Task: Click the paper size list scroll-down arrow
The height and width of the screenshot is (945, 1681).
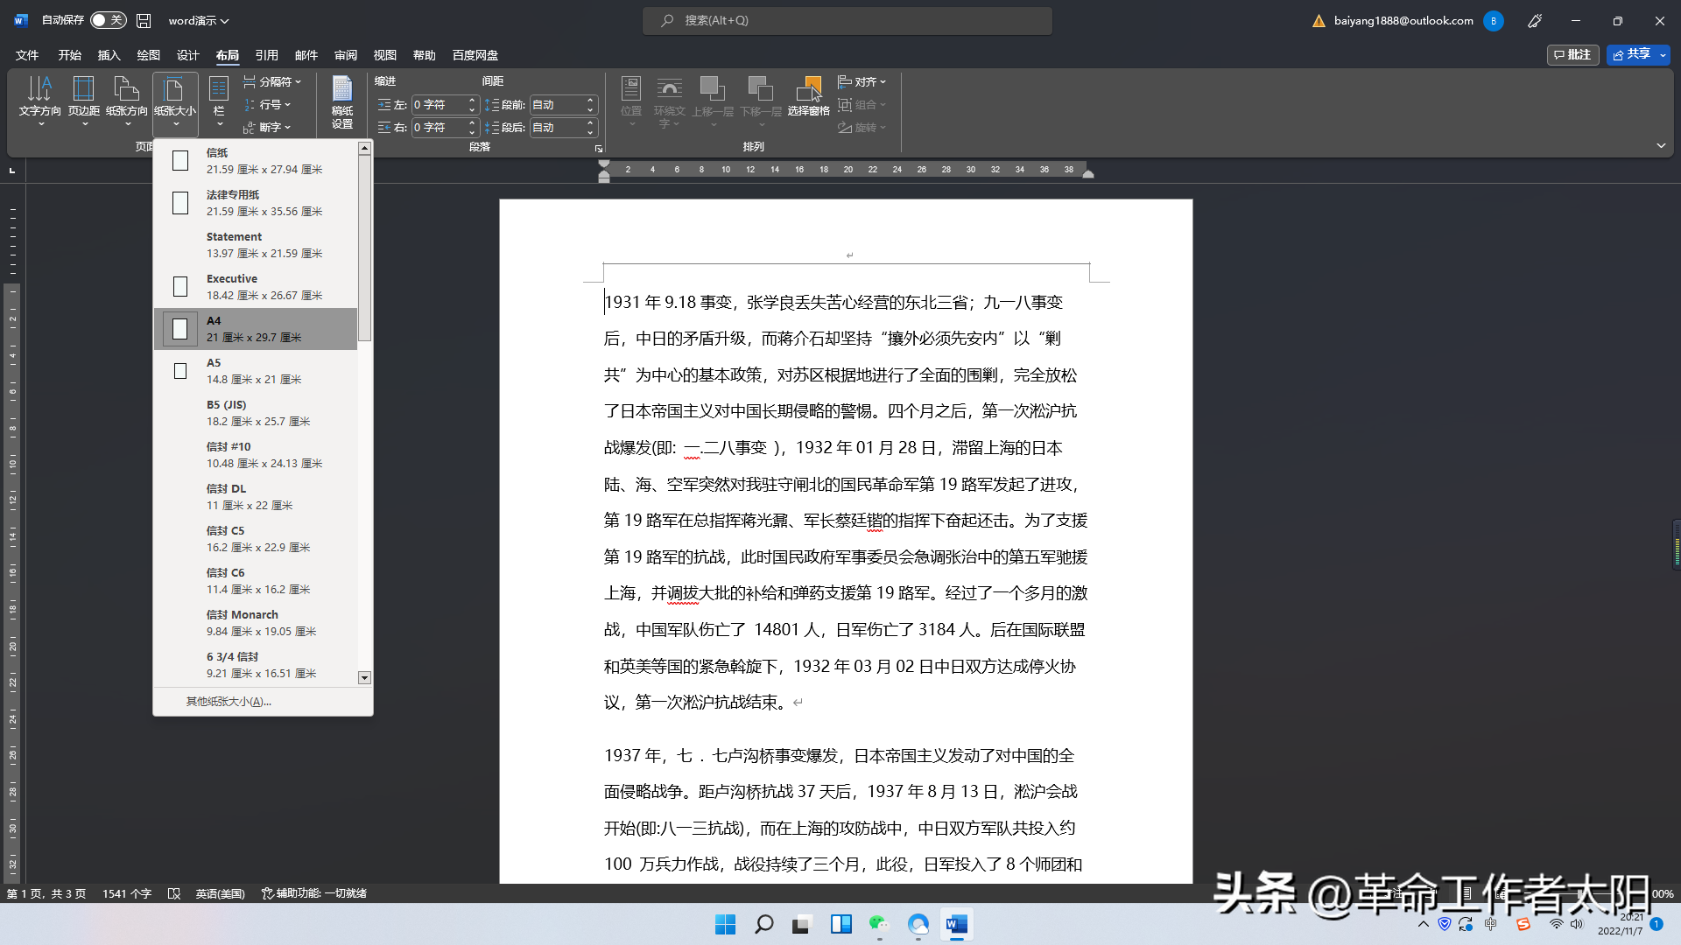Action: (x=365, y=677)
